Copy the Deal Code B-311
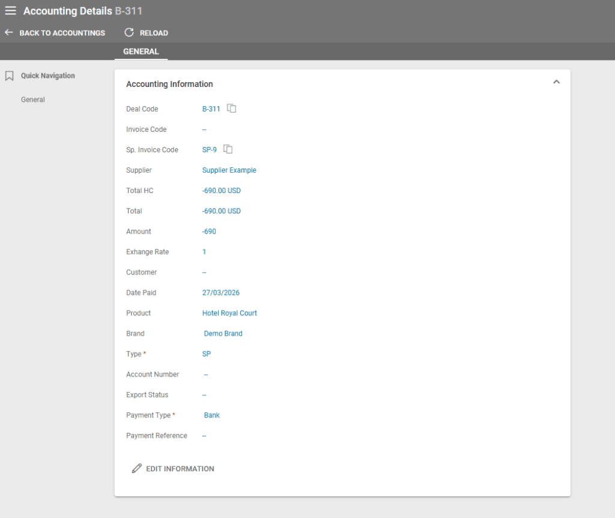This screenshot has width=615, height=518. [x=232, y=109]
